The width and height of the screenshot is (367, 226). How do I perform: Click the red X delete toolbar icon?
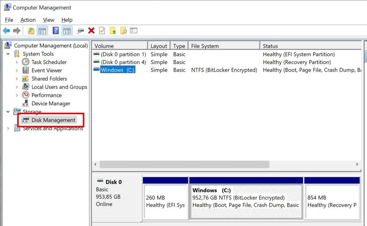point(91,31)
